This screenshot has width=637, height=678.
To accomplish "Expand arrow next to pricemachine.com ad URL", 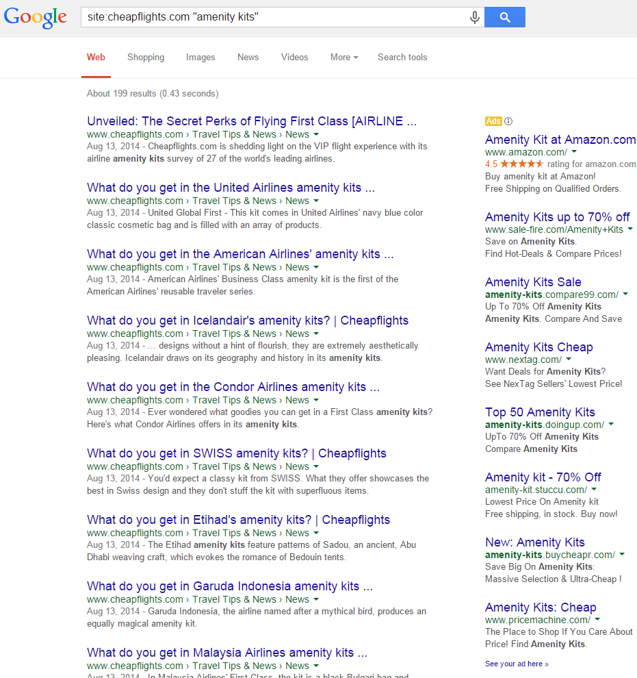I will [x=597, y=620].
